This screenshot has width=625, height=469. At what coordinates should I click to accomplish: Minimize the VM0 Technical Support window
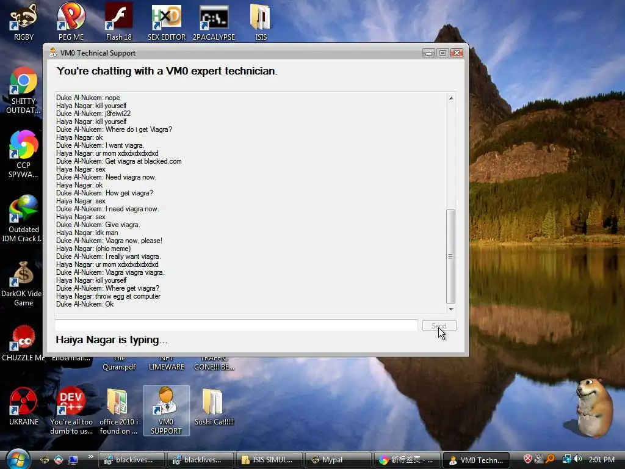(428, 53)
